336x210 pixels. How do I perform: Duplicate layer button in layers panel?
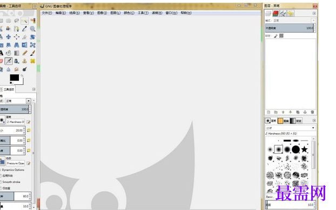298,112
